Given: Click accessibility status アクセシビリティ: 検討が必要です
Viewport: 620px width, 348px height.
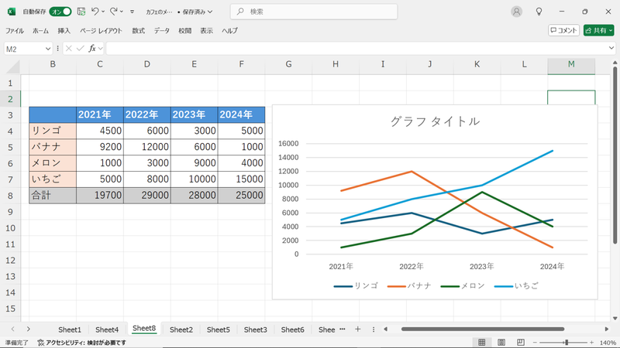Looking at the screenshot, I should (82, 343).
